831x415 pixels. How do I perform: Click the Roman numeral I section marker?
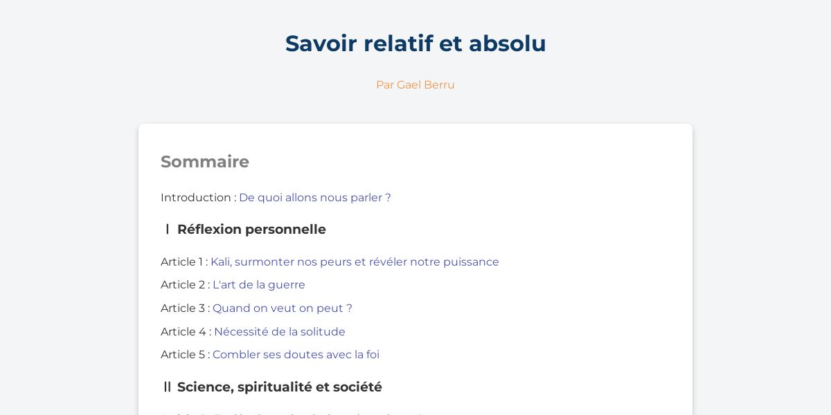tap(167, 230)
